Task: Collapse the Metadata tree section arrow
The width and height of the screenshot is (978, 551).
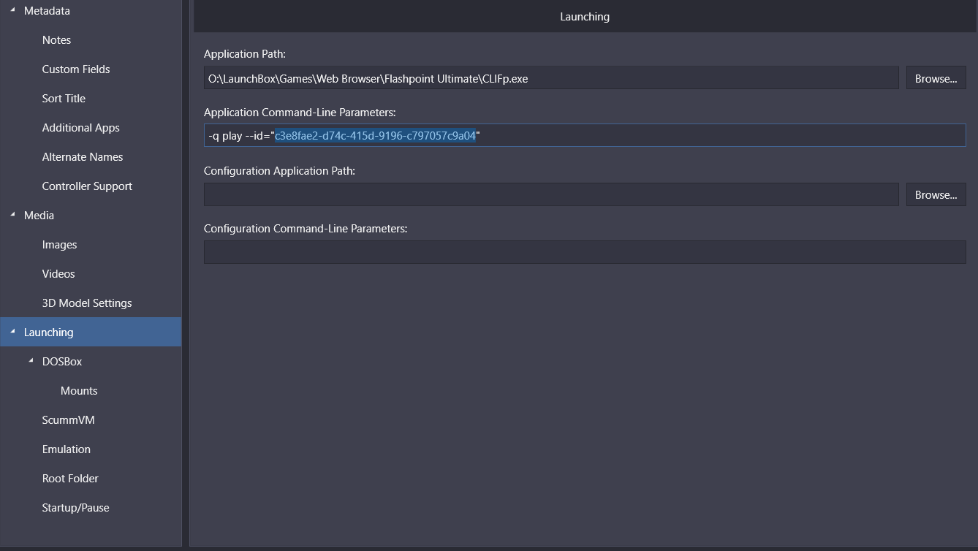Action: pos(12,10)
